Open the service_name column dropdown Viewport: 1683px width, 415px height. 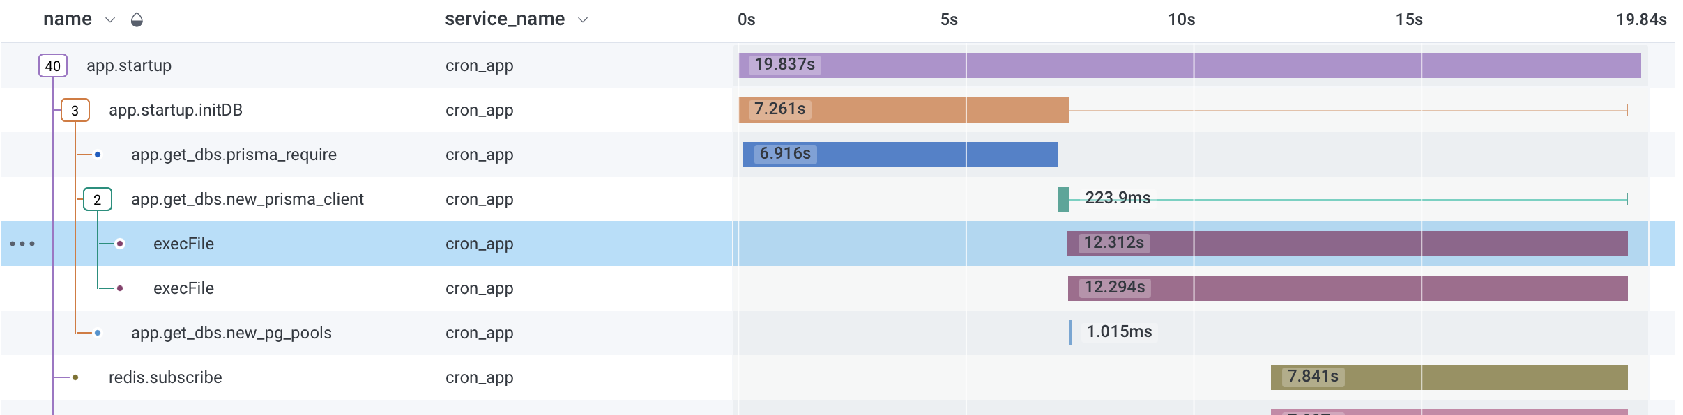tap(581, 19)
